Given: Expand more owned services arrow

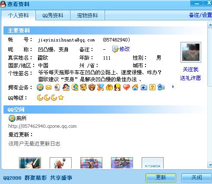Looking at the screenshot, I should click(x=173, y=87).
